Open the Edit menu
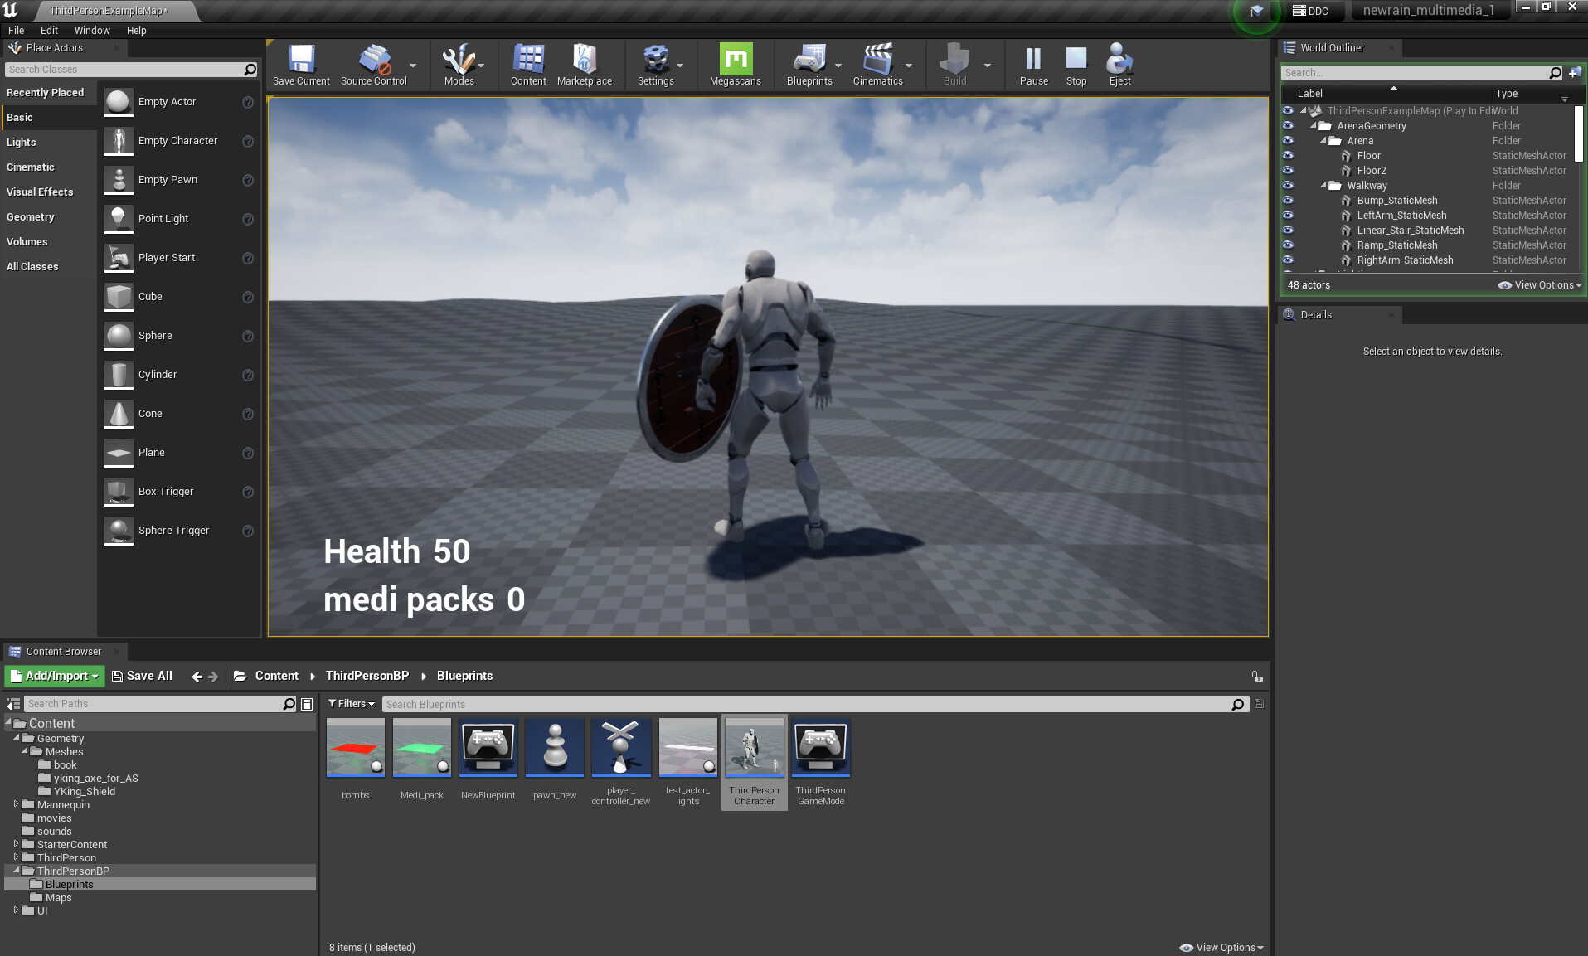Viewport: 1588px width, 956px height. tap(48, 30)
